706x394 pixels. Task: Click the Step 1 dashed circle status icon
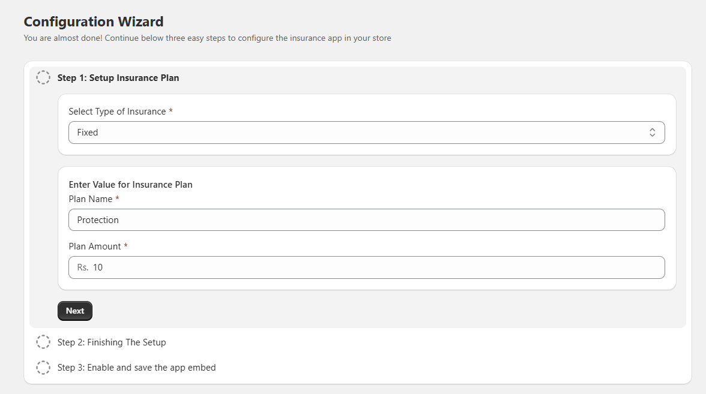43,78
